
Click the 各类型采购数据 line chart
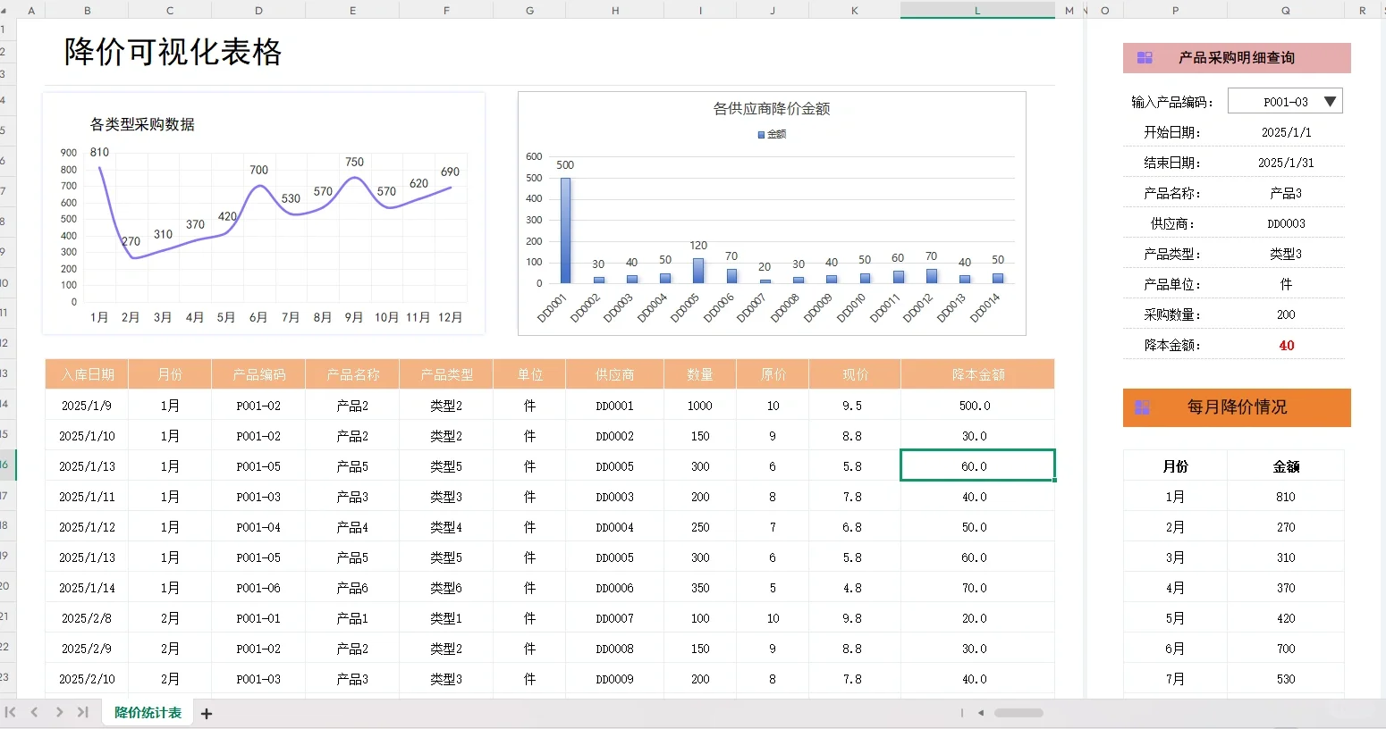(x=264, y=213)
